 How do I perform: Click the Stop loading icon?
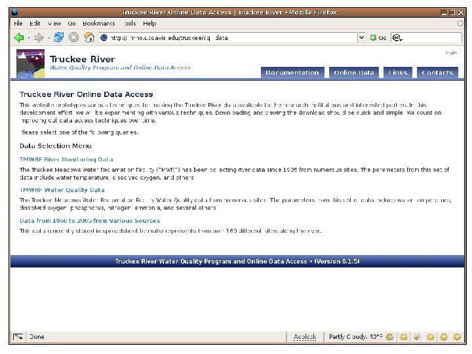pyautogui.click(x=73, y=37)
